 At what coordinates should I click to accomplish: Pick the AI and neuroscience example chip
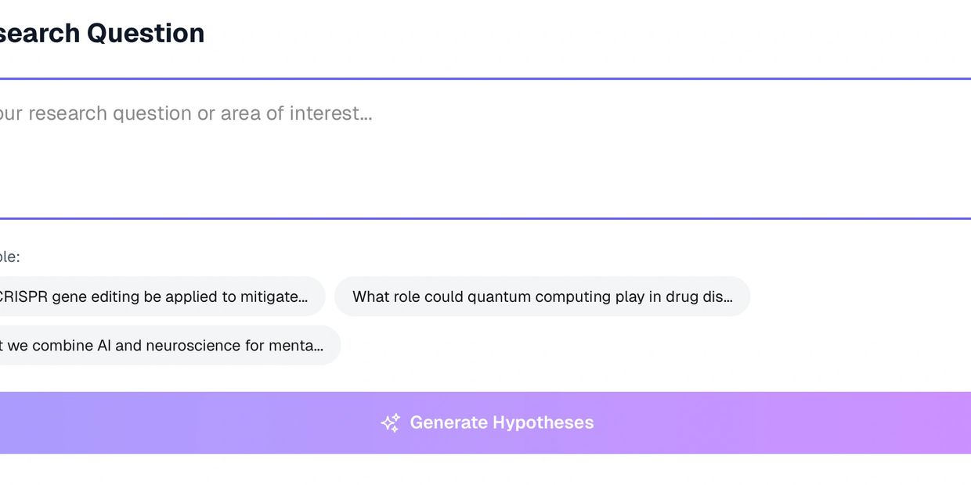click(164, 345)
